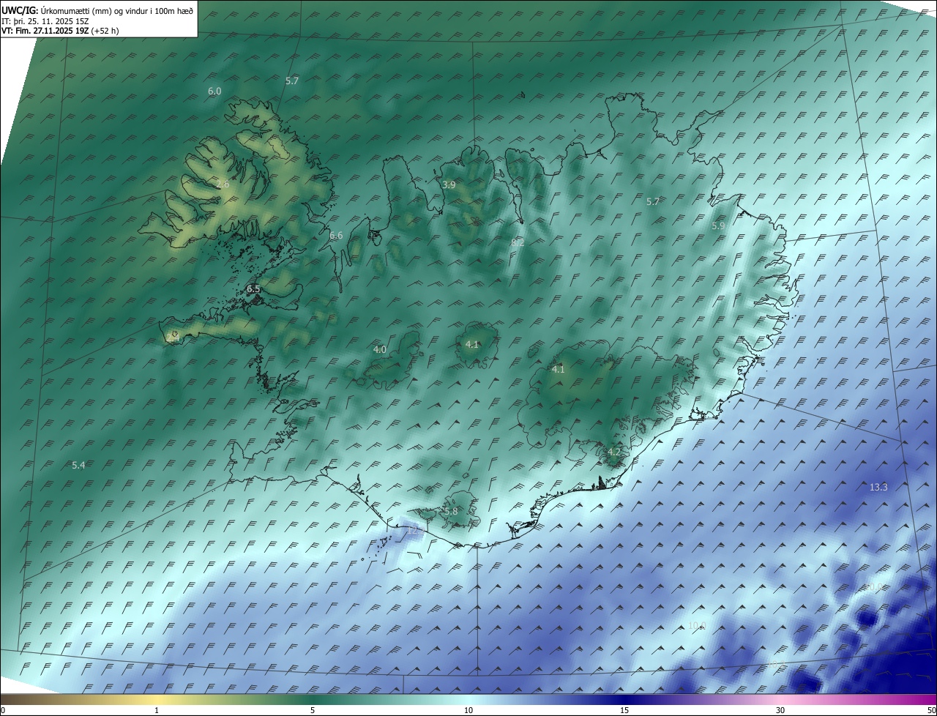Click the color scale tick label 0

click(x=3, y=710)
